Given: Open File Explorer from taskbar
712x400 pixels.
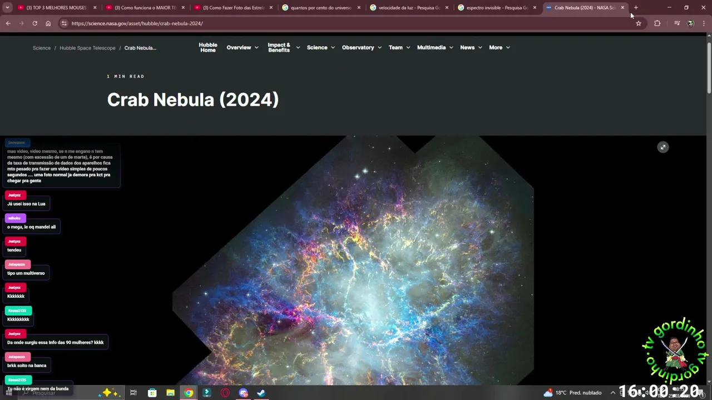Looking at the screenshot, I should (x=170, y=393).
